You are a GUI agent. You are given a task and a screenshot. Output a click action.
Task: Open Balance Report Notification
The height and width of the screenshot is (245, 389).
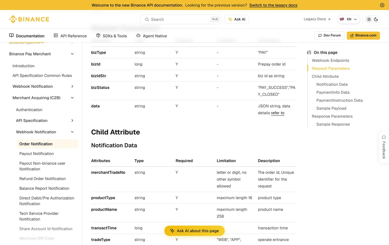44,188
